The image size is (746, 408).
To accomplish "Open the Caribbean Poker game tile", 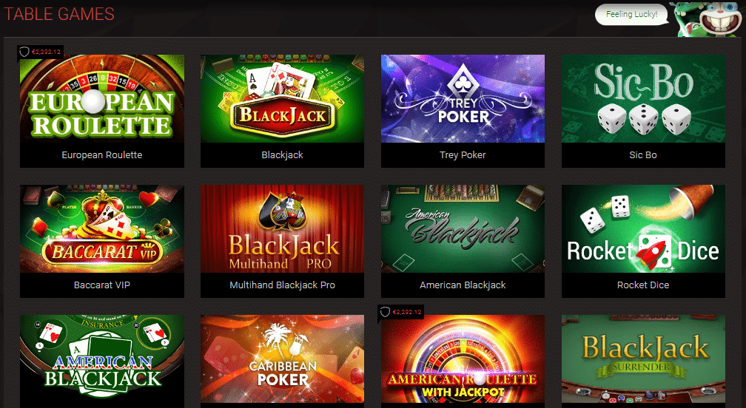I will (282, 358).
